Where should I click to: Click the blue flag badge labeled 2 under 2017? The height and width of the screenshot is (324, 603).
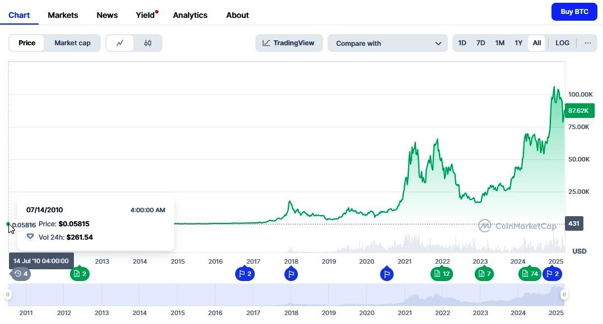point(245,274)
